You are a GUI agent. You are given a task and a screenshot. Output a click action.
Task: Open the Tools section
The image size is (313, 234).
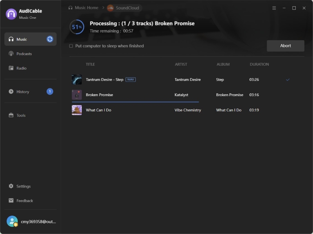[31, 115]
